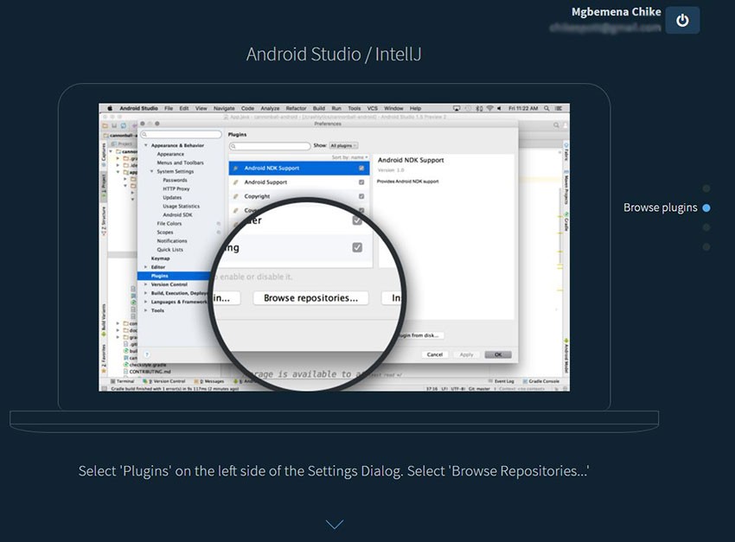Click the volume speaker icon in menu bar
Image resolution: width=735 pixels, height=542 pixels.
pyautogui.click(x=499, y=108)
